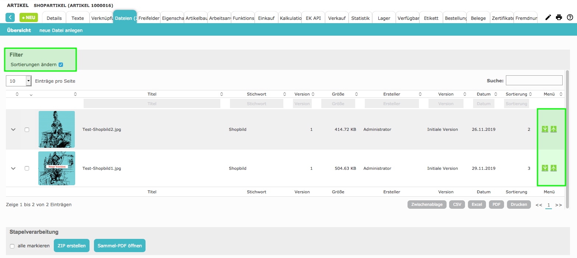577x258 pixels.
Task: Open the help question mark icon
Action: click(x=570, y=17)
